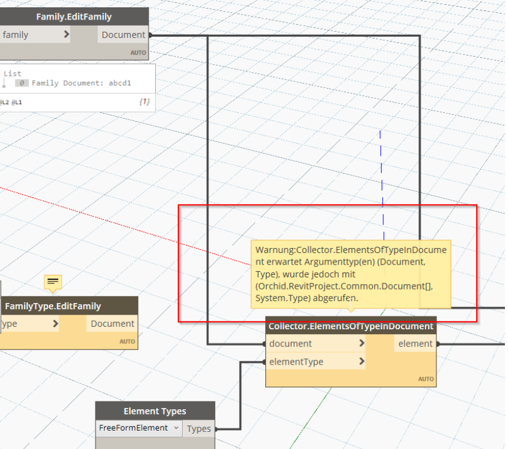The height and width of the screenshot is (449, 508).
Task: Click the {1} list structure indicator
Action: click(x=144, y=102)
